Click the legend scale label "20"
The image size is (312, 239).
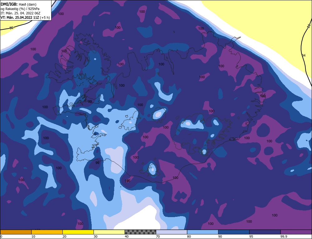click(64, 236)
